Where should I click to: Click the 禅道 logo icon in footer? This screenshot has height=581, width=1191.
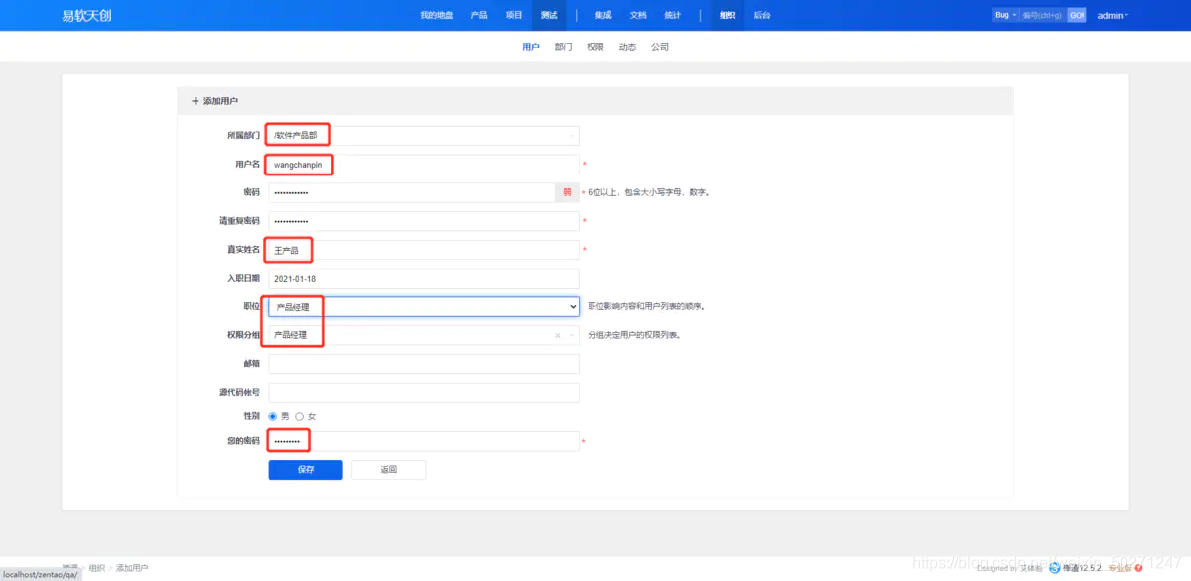[x=1055, y=568]
